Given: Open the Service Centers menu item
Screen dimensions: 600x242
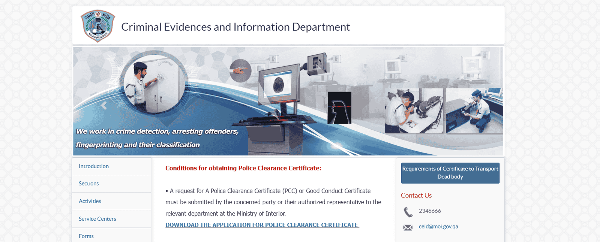Looking at the screenshot, I should [112, 219].
